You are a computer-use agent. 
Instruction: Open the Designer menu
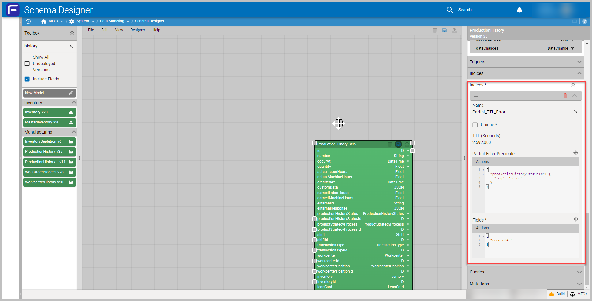pos(138,30)
